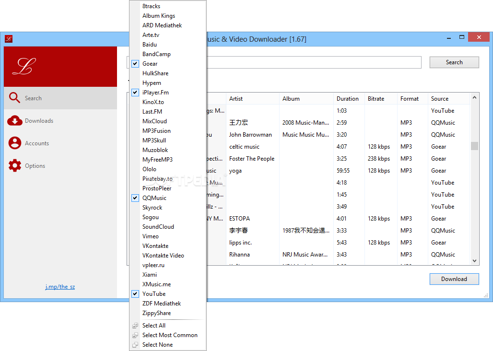Screen dimensions: 493x351
Task: Click the results scrollbar up arrow
Action: [474, 98]
